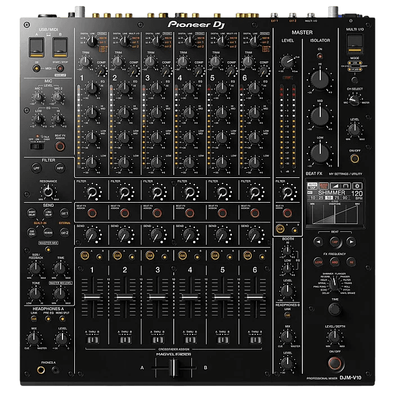Click the SHIMMER effect name on display
The image size is (394, 394).
pos(332,192)
